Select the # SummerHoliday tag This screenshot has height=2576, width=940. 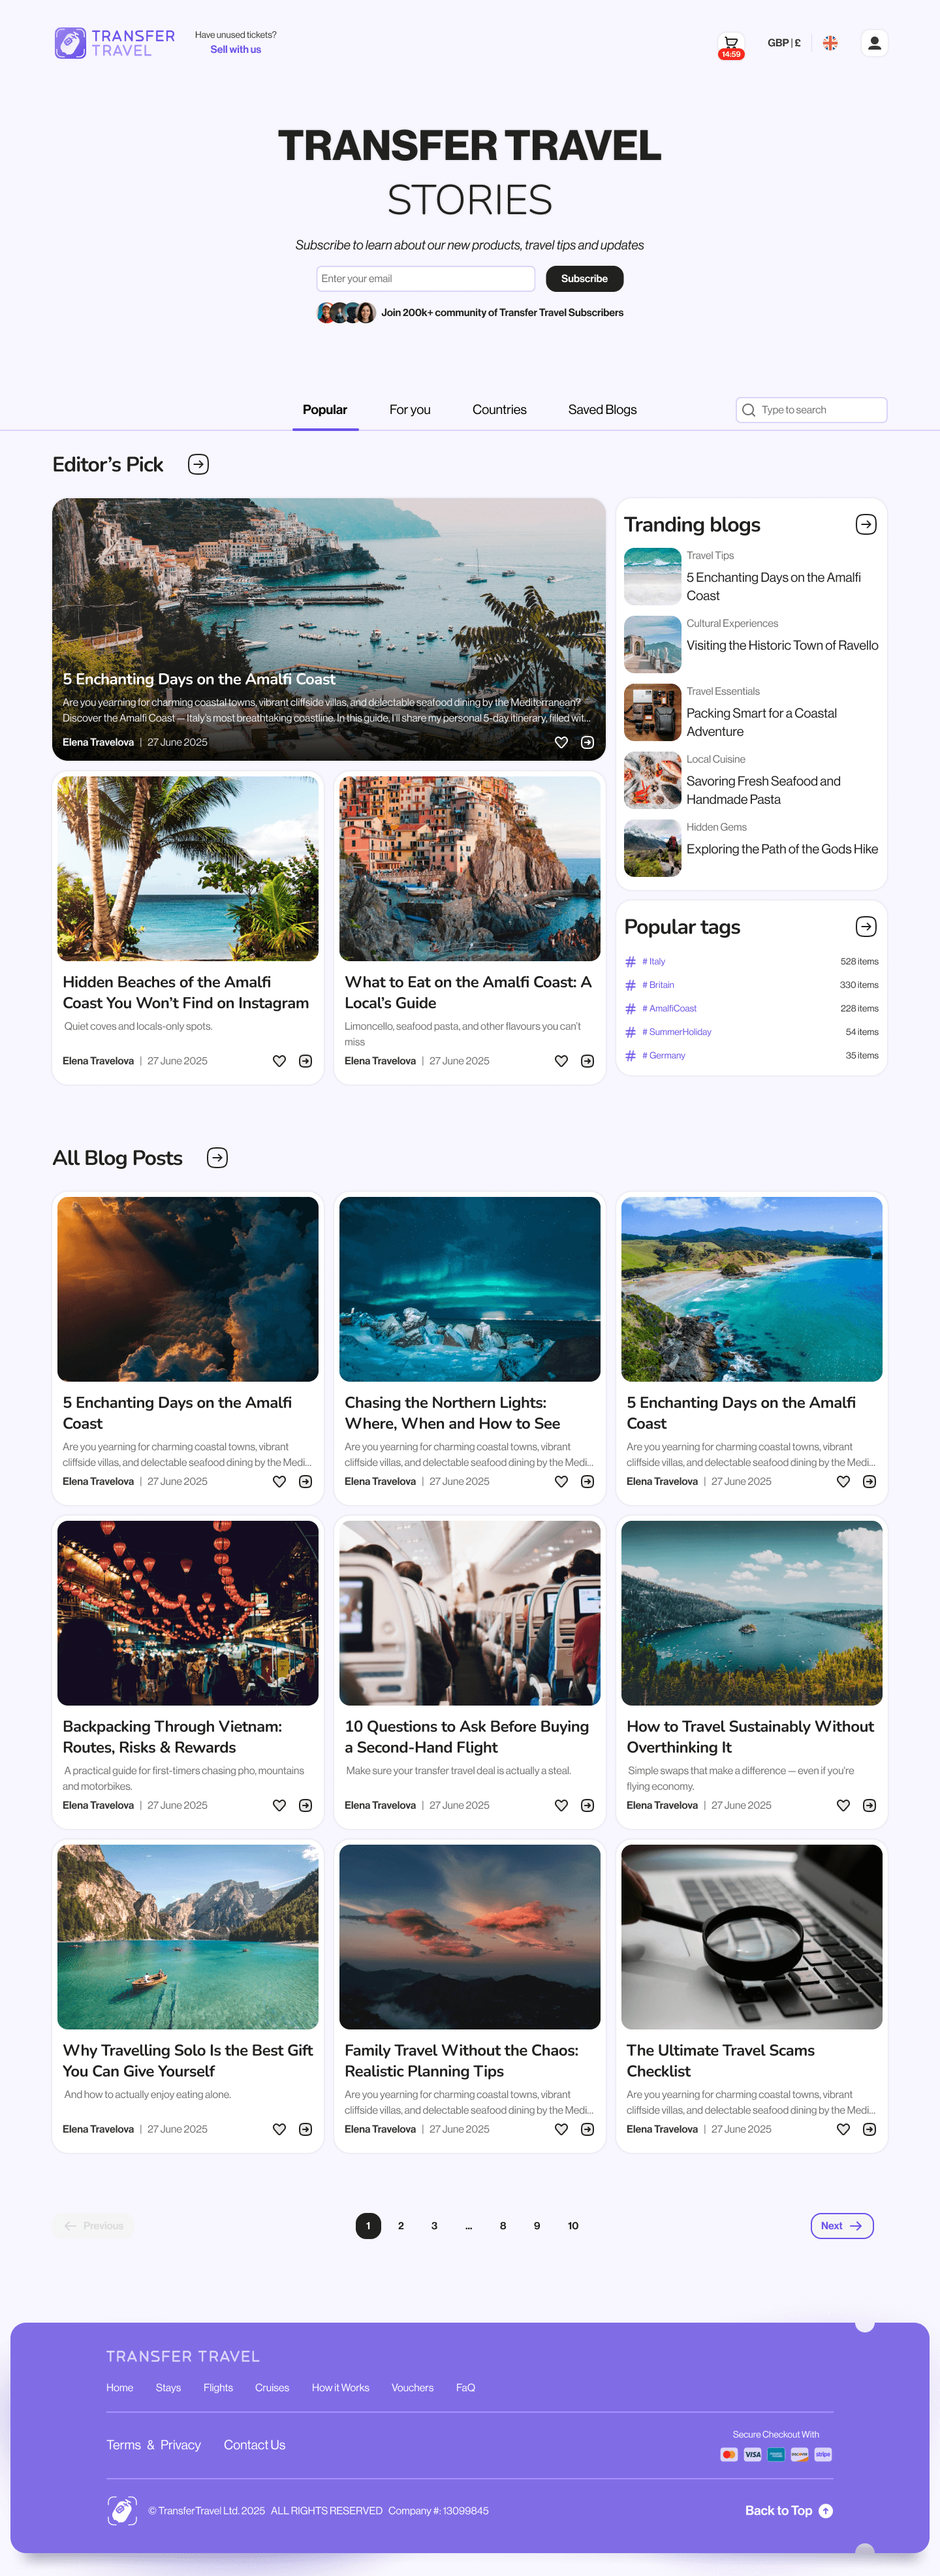point(677,1032)
